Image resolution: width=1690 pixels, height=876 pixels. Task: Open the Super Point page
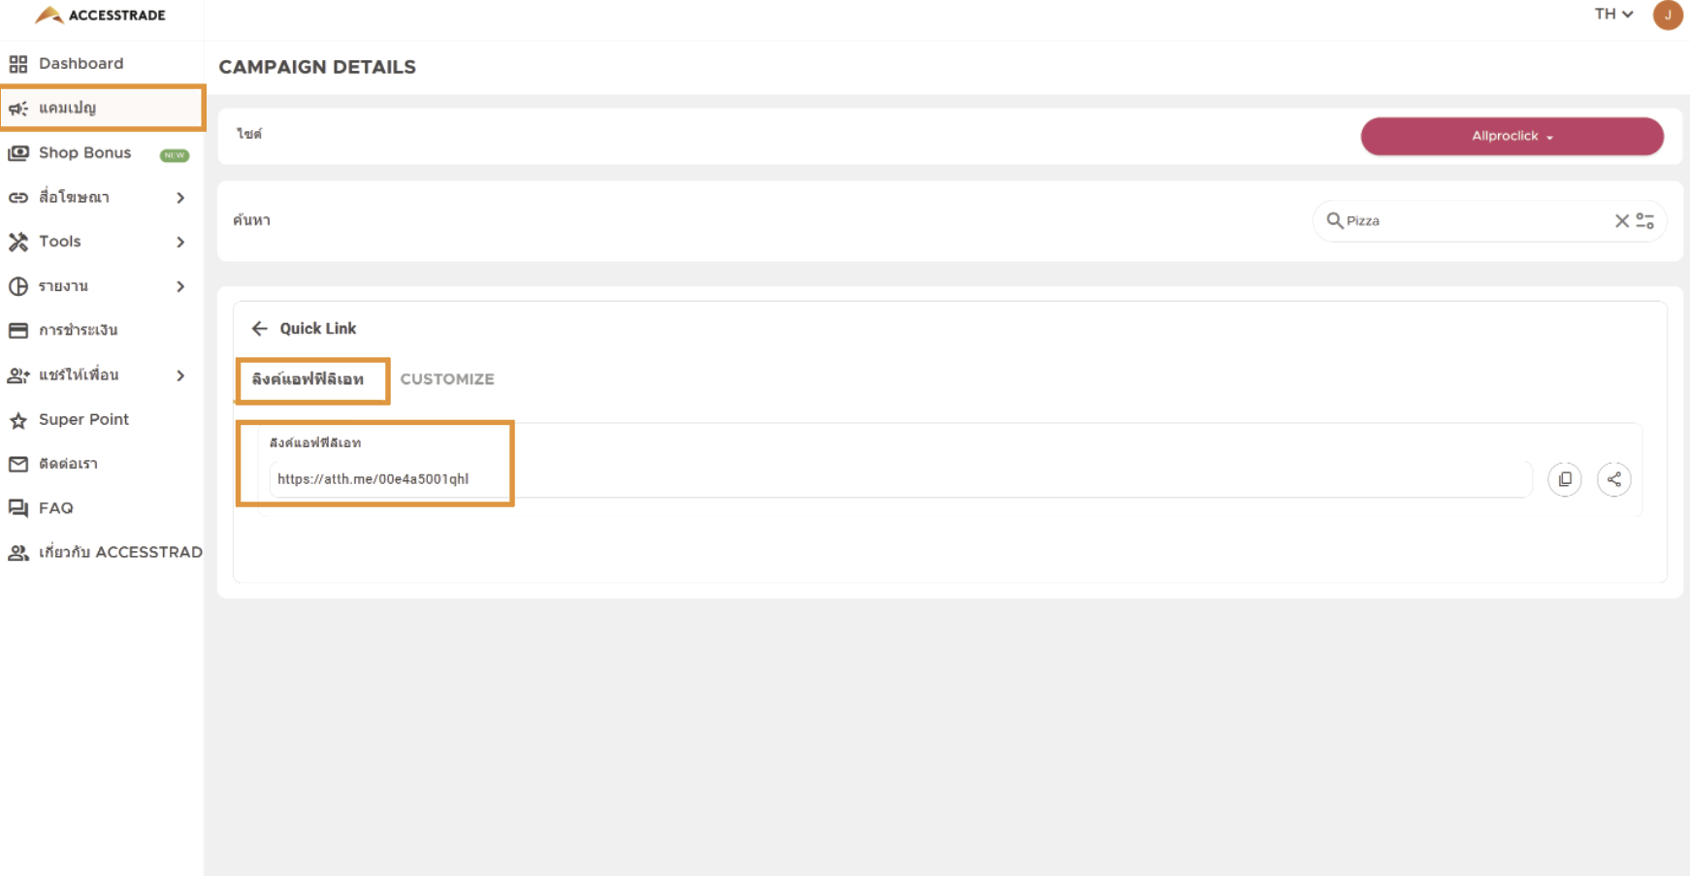[83, 420]
